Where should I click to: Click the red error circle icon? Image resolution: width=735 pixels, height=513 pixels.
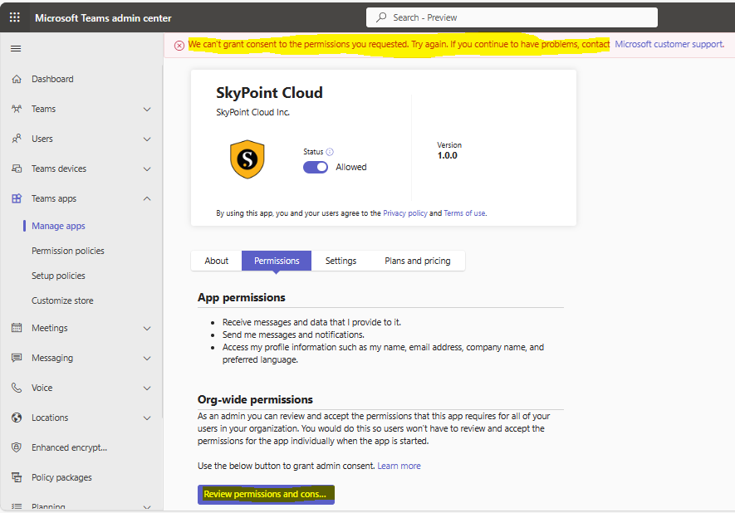179,46
